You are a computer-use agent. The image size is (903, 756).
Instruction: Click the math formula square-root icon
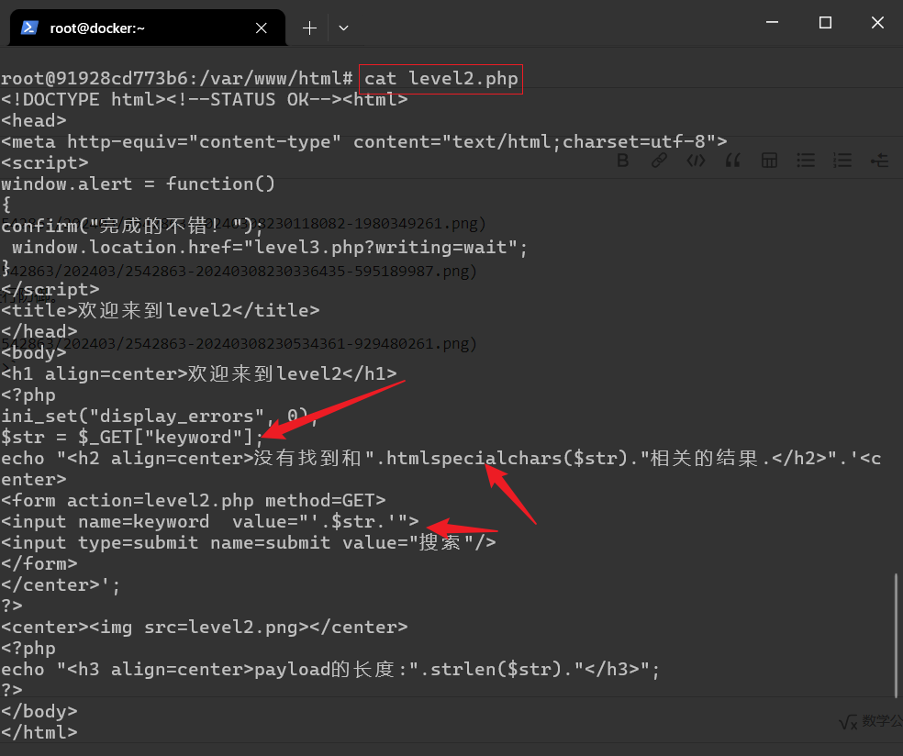click(x=848, y=722)
